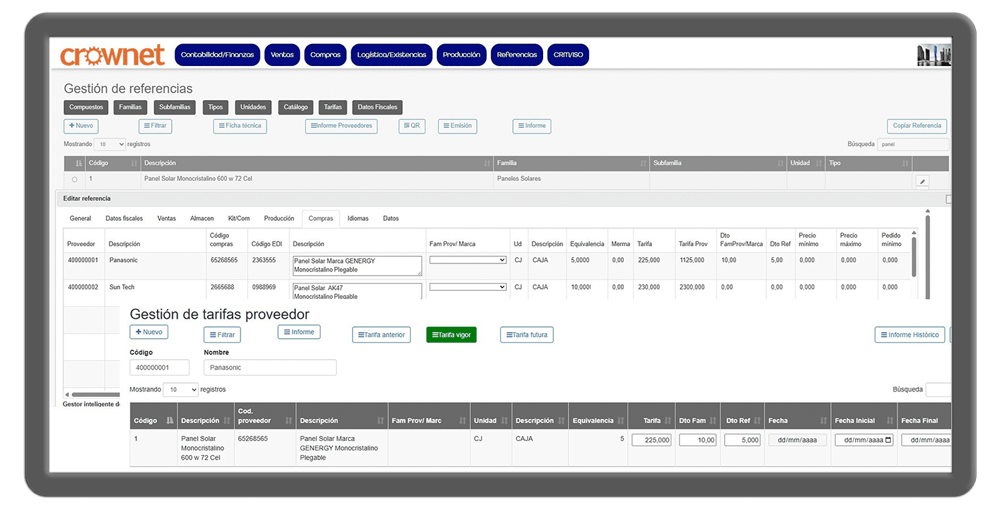Sort by the Código column sort icon
Viewport: 1002px width, 509px height.
[x=135, y=163]
